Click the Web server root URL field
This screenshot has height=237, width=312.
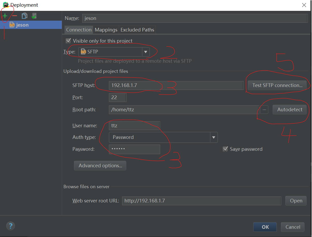pos(202,201)
